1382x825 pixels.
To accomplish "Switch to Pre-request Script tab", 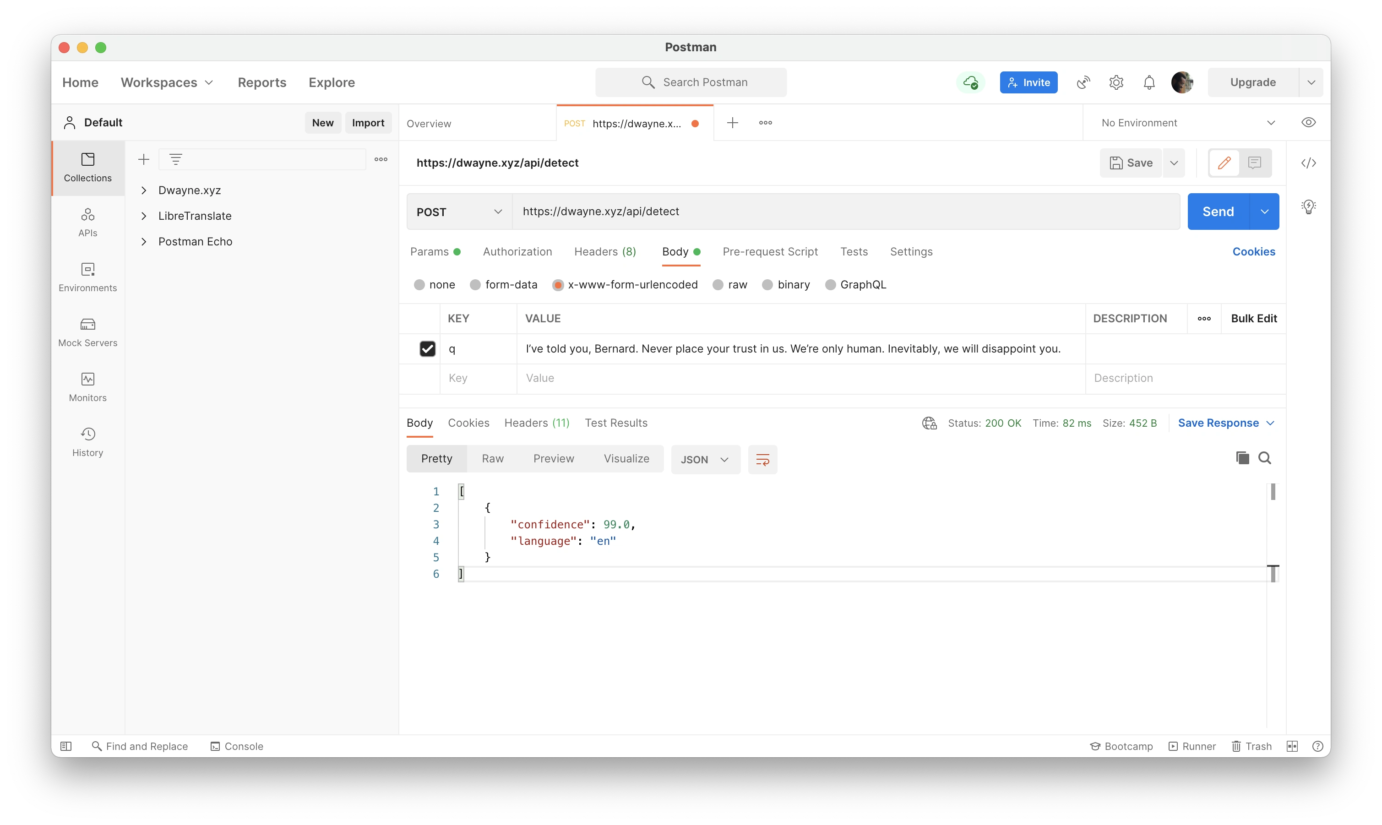I will [x=770, y=252].
